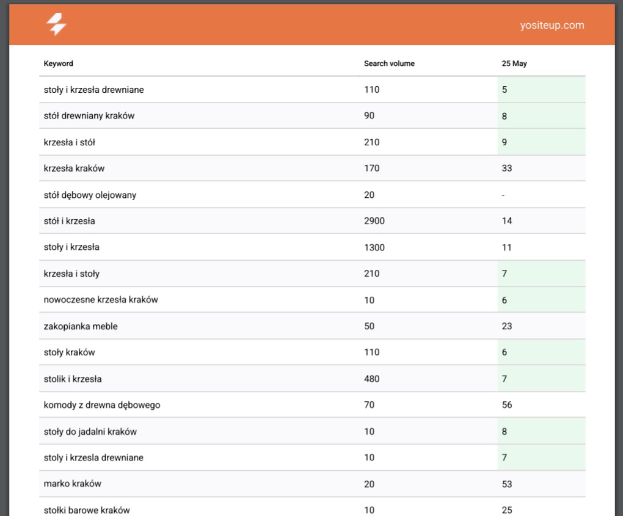Click komody z drewna dębowego keyword
The image size is (623, 516).
[102, 405]
